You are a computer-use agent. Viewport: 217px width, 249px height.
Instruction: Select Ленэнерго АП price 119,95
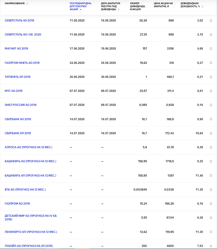[x=169, y=232]
